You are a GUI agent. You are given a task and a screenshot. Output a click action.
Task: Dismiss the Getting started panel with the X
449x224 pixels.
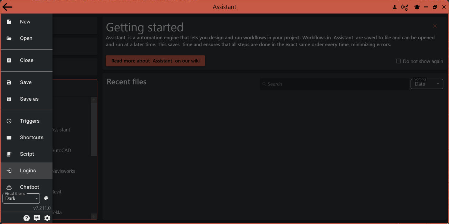435,26
